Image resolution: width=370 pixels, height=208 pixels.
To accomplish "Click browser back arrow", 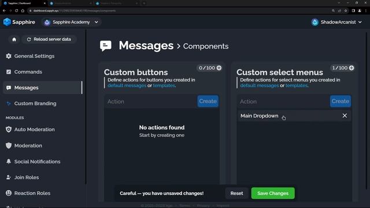I will [x=4, y=10].
